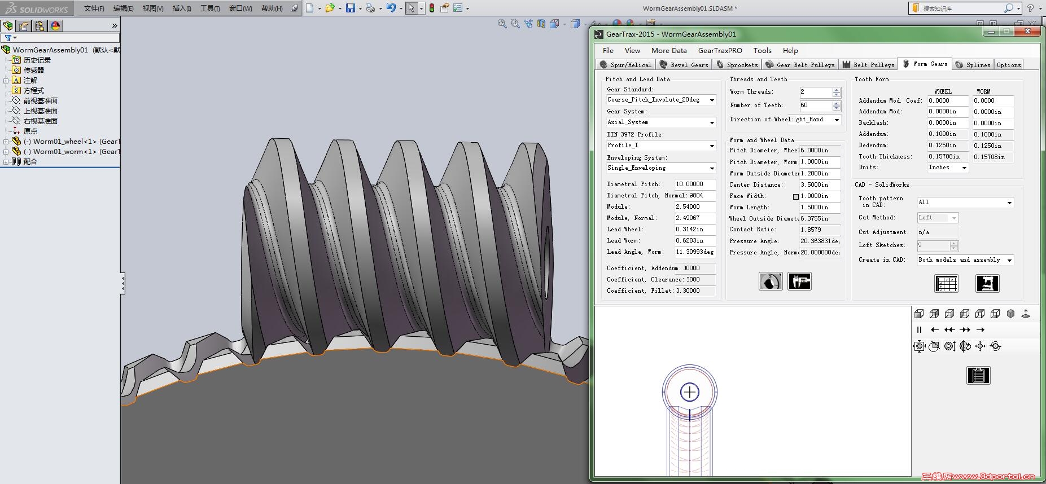1046x484 pixels.
Task: Expand the Worm01_wheel<1> tree node
Action: tap(6, 142)
